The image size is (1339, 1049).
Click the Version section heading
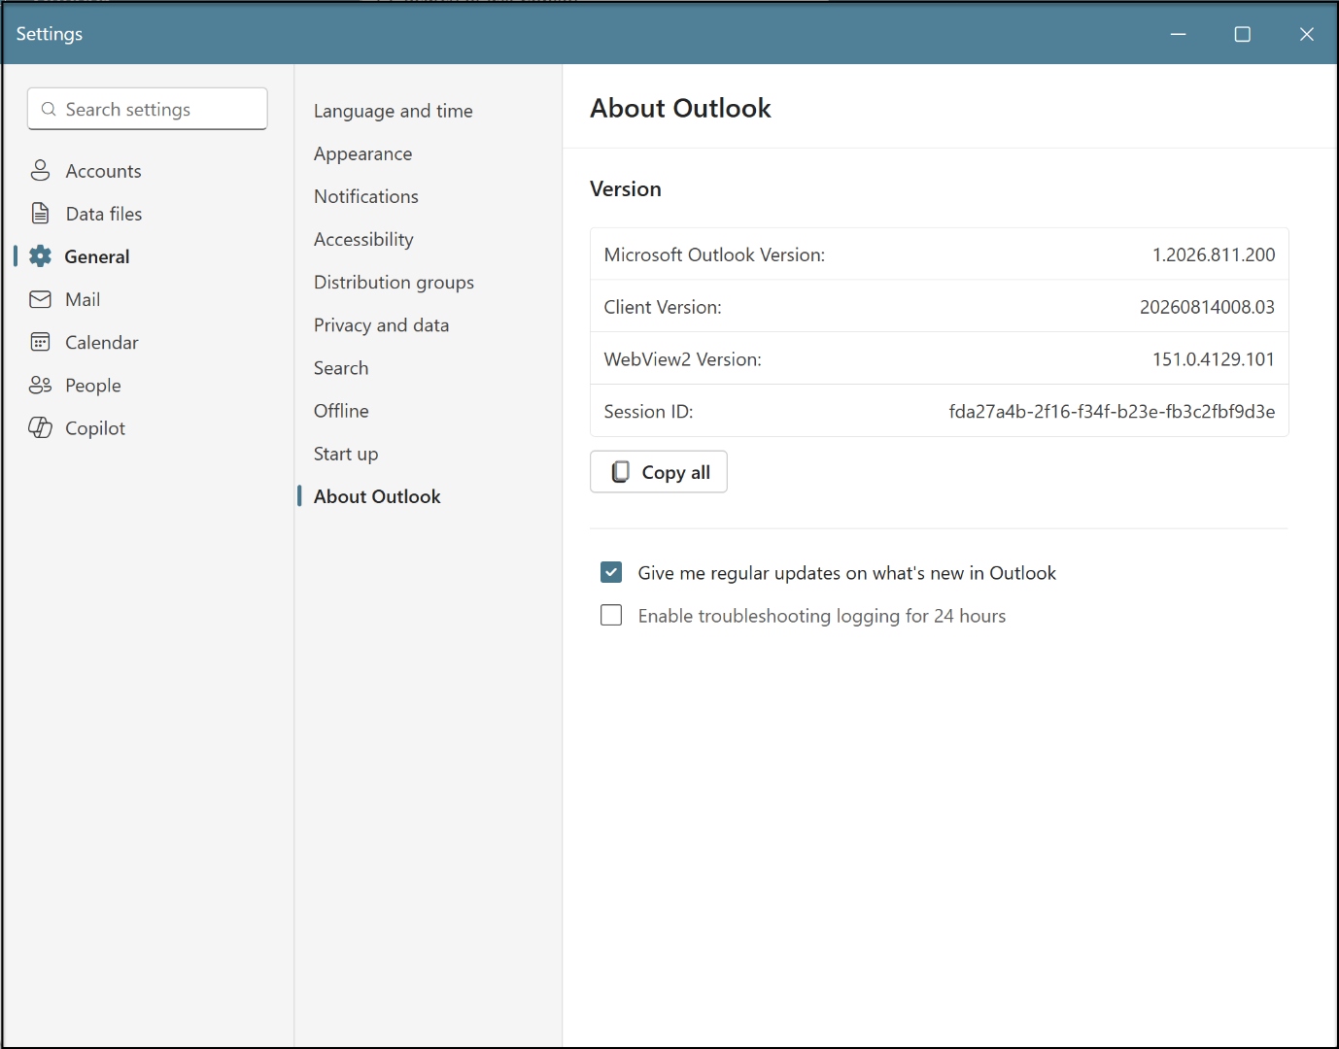(x=626, y=189)
